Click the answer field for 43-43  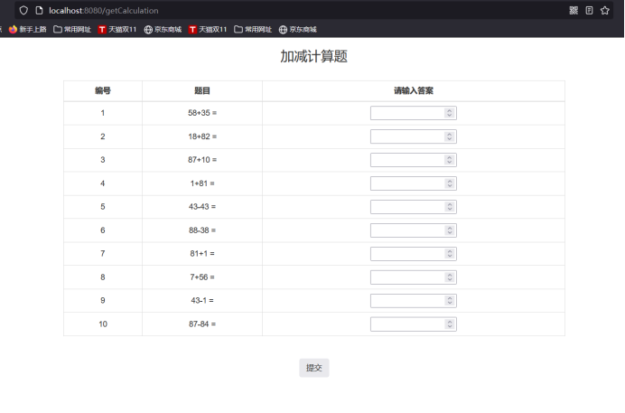point(414,207)
